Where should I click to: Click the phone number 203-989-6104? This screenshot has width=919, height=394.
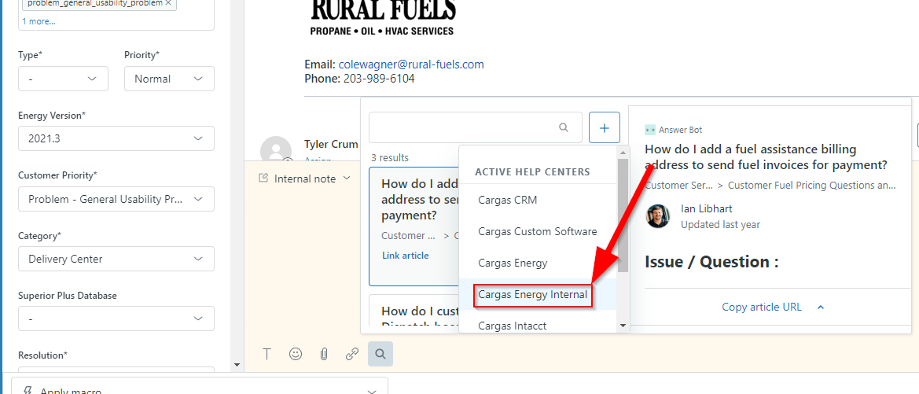[x=378, y=78]
